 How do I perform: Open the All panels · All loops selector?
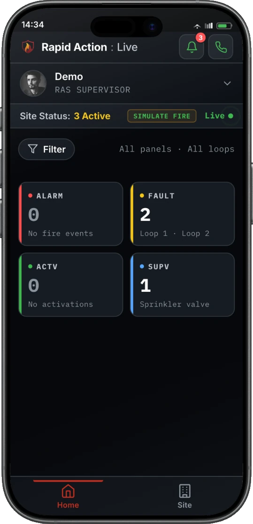(176, 149)
